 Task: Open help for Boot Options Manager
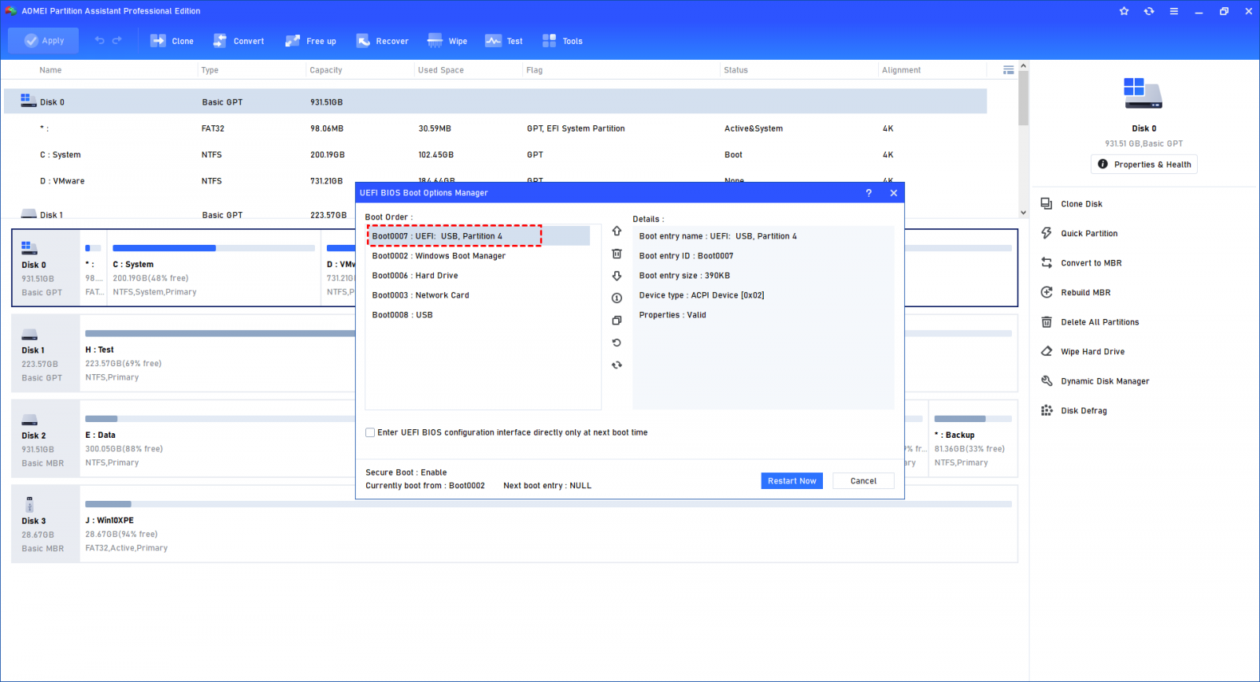[x=869, y=193]
